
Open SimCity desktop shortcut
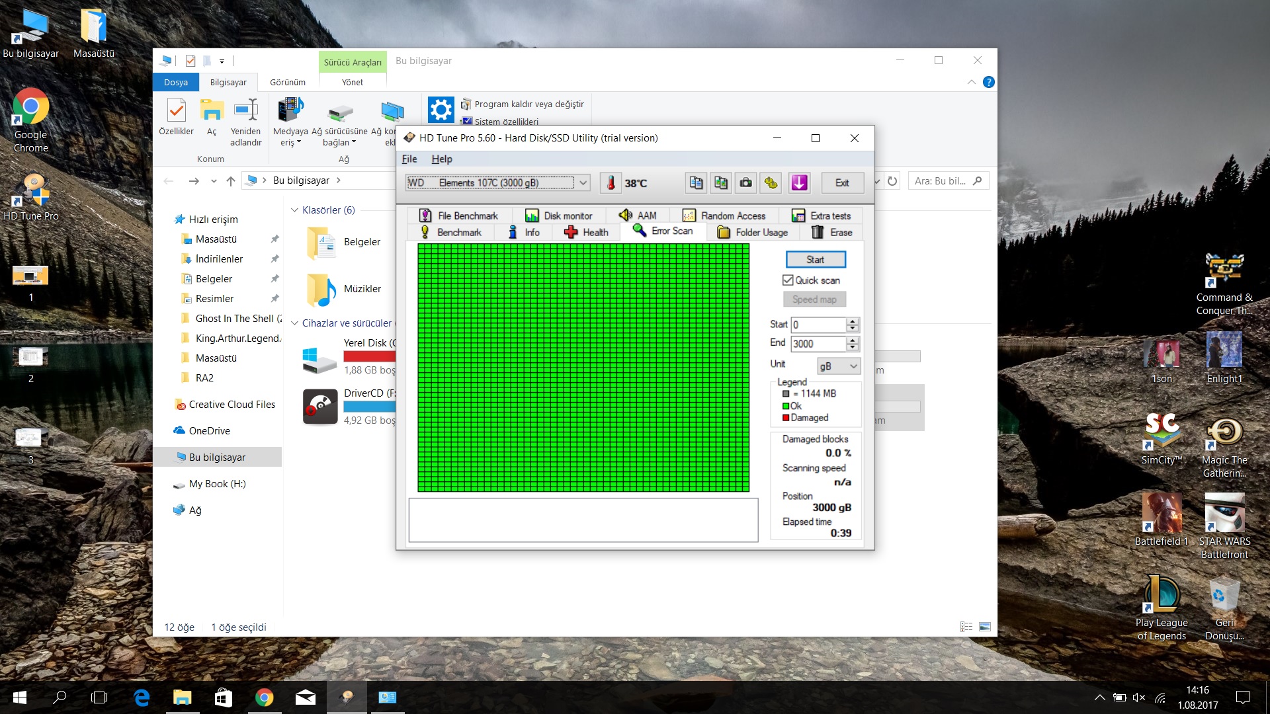tap(1162, 438)
